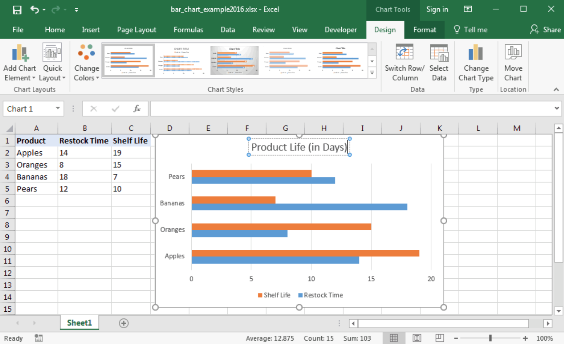Click the Name Box showing Chart 1
This screenshot has width=564, height=344.
pyautogui.click(x=29, y=109)
